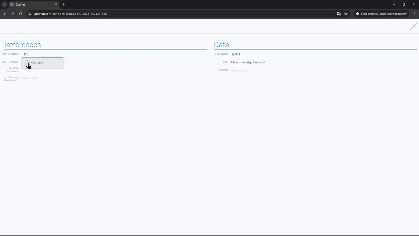The image size is (419, 236).
Task: Open a new tab with plus button
Action: coord(64,4)
